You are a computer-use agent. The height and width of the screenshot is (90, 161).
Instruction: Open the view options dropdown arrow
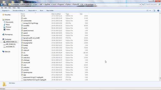(150, 10)
